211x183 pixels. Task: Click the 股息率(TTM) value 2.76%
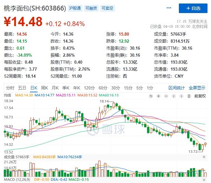tap(84, 69)
